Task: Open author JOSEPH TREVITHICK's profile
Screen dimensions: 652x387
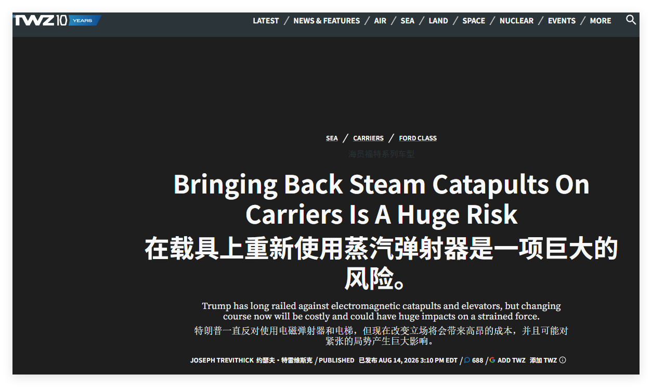Action: pos(221,360)
